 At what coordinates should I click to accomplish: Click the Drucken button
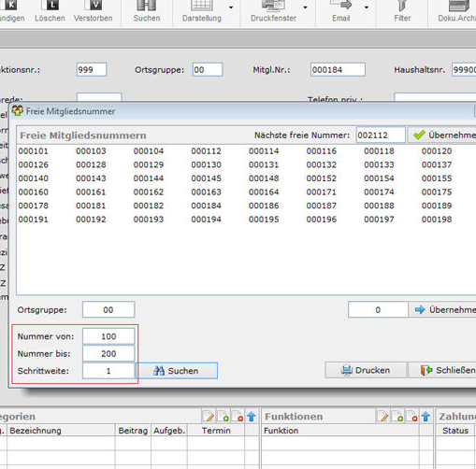pos(366,370)
